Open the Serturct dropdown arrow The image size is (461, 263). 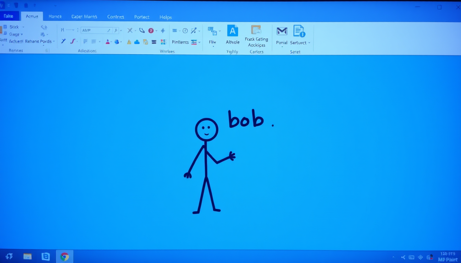pyautogui.click(x=309, y=43)
